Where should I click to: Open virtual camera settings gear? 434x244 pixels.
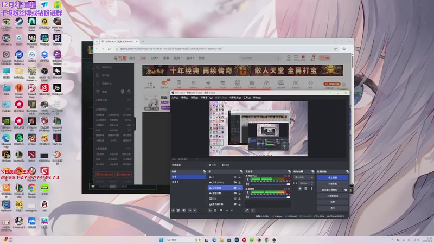346,190
